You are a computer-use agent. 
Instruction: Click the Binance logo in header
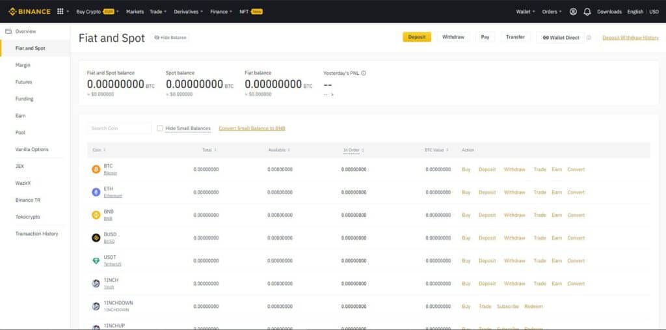tap(29, 12)
